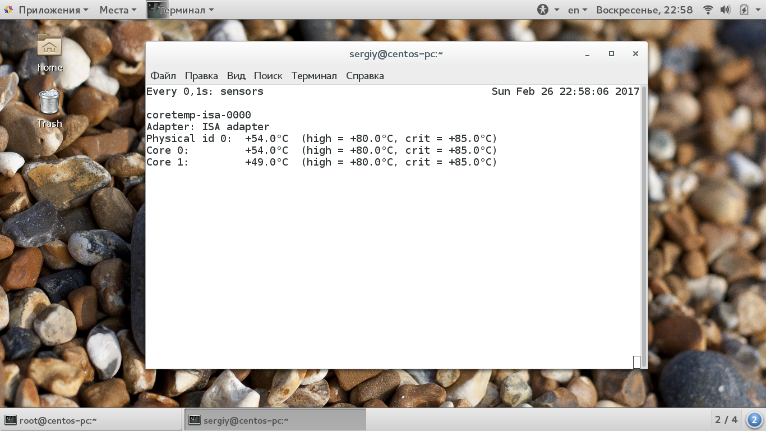This screenshot has height=431, width=766.
Task: Click the battery status icon
Action: (x=744, y=10)
